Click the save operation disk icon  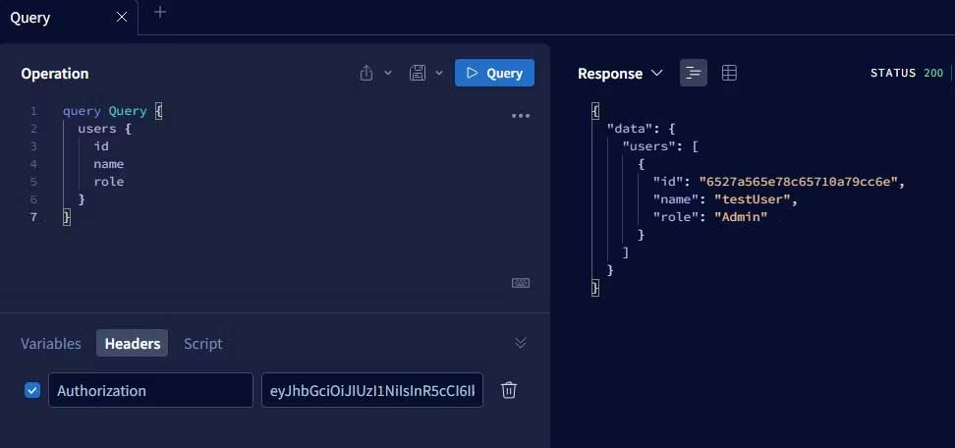coord(418,73)
